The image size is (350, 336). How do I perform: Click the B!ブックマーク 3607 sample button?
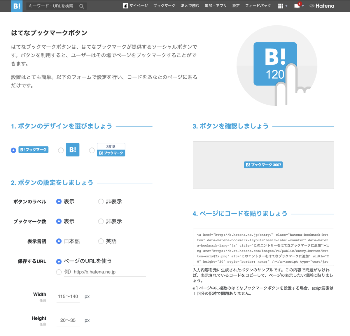pos(263,165)
